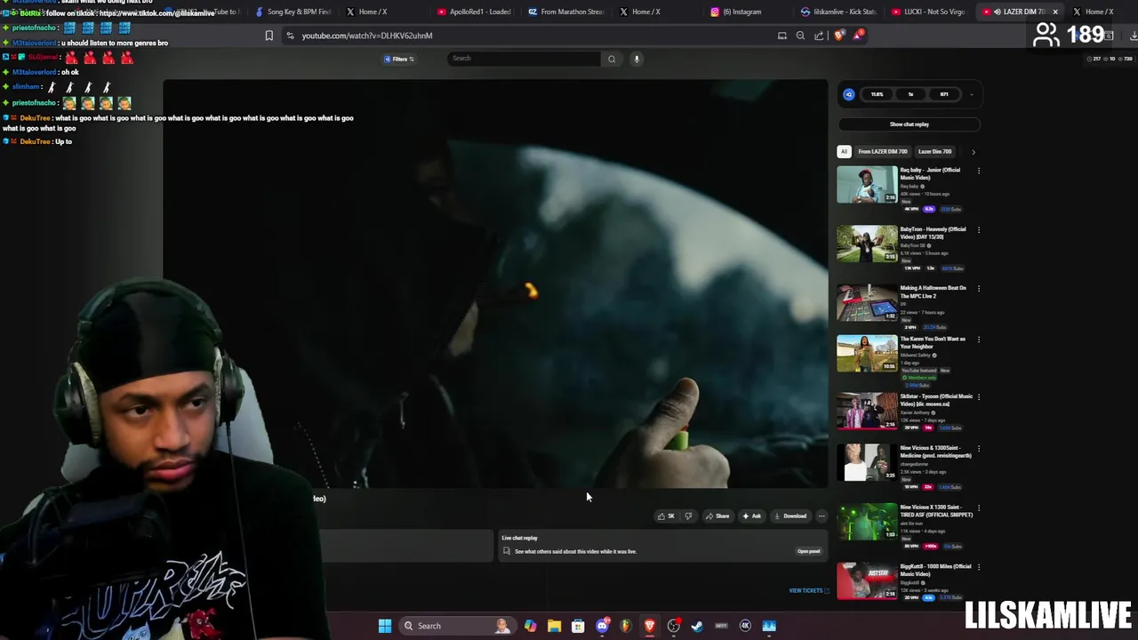Open options menu for BiggKutt8 video

click(979, 567)
